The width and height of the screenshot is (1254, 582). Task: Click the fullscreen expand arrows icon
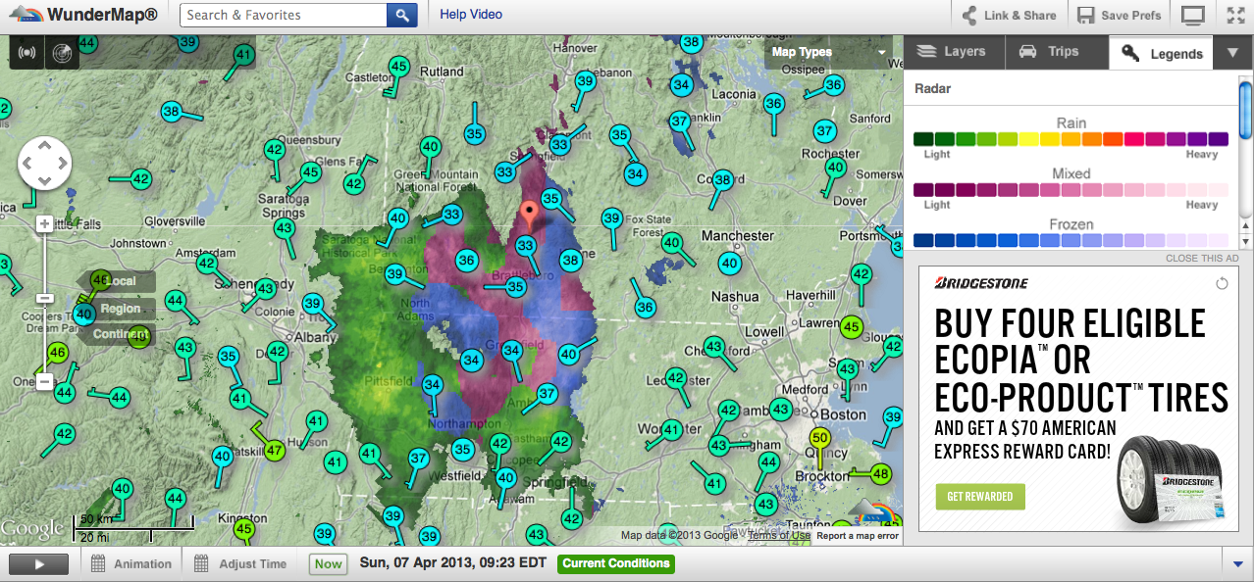click(1235, 15)
